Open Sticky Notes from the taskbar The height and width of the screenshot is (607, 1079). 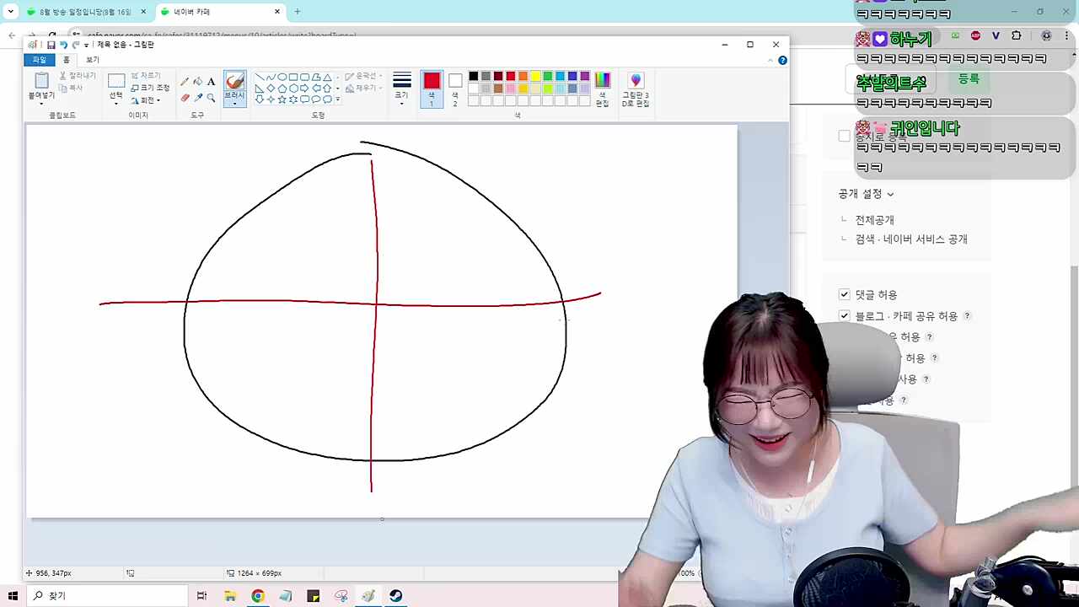(x=314, y=596)
